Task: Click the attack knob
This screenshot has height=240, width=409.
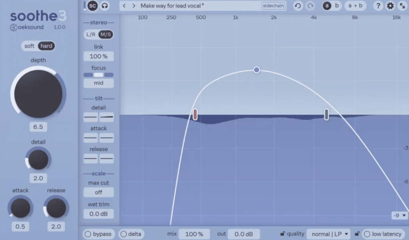Action: pos(20,208)
